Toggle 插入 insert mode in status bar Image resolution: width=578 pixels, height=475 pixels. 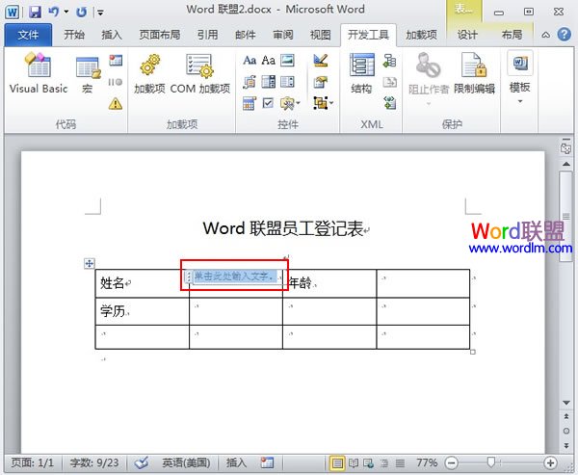tap(236, 462)
